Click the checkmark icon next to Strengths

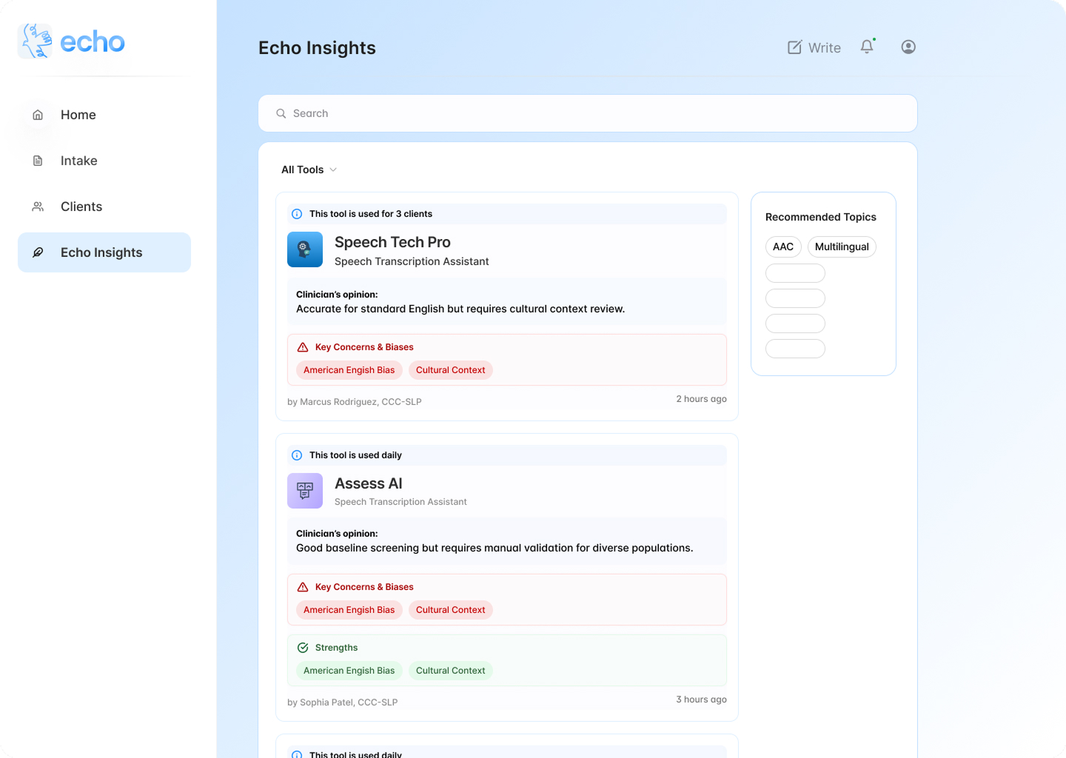click(302, 647)
